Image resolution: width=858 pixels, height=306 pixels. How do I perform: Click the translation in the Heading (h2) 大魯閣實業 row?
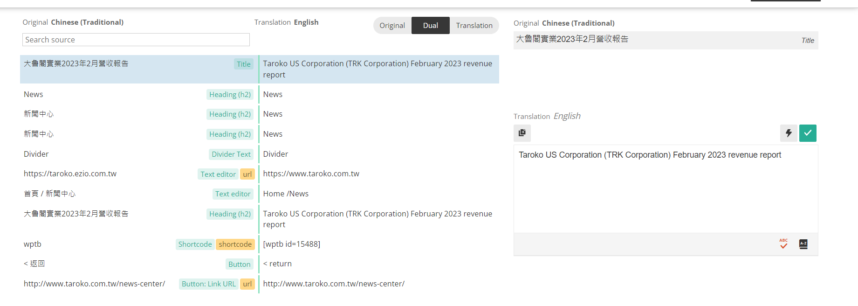(378, 219)
